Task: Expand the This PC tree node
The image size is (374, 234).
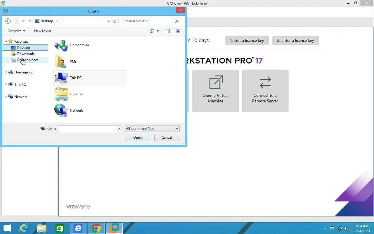Action: (6, 85)
